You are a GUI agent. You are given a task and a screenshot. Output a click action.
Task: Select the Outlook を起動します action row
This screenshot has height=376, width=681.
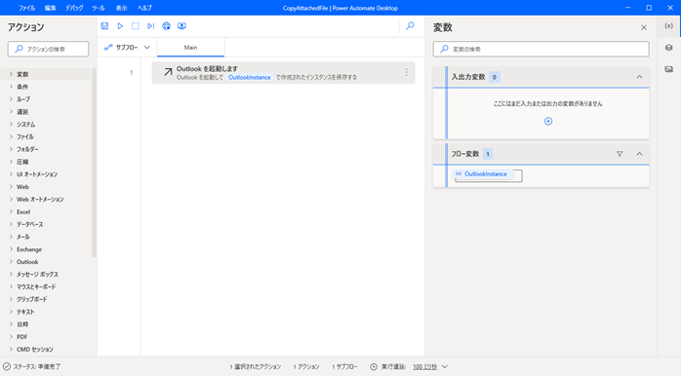[x=283, y=72]
